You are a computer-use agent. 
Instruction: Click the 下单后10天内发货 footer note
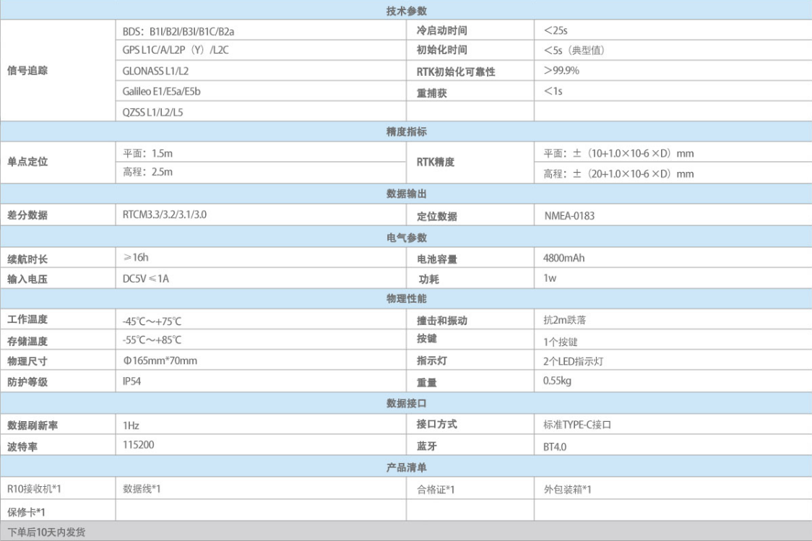pyautogui.click(x=46, y=532)
